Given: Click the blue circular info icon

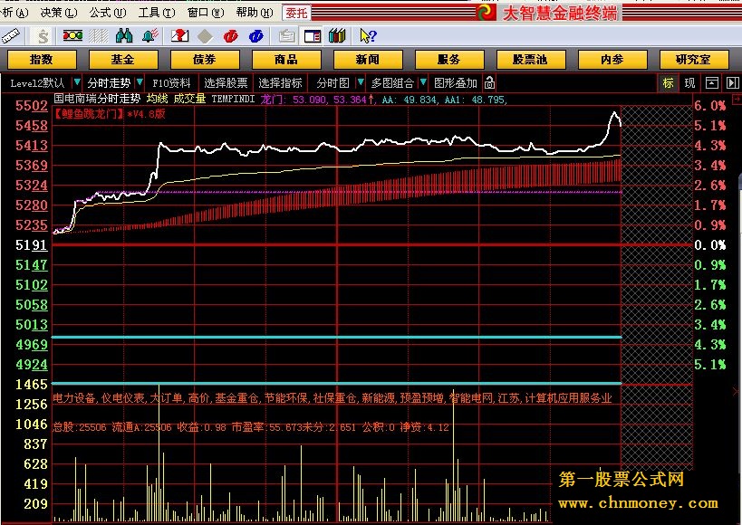Looking at the screenshot, I should (256, 36).
